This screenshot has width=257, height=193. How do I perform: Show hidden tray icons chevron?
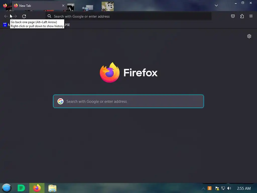point(203,188)
